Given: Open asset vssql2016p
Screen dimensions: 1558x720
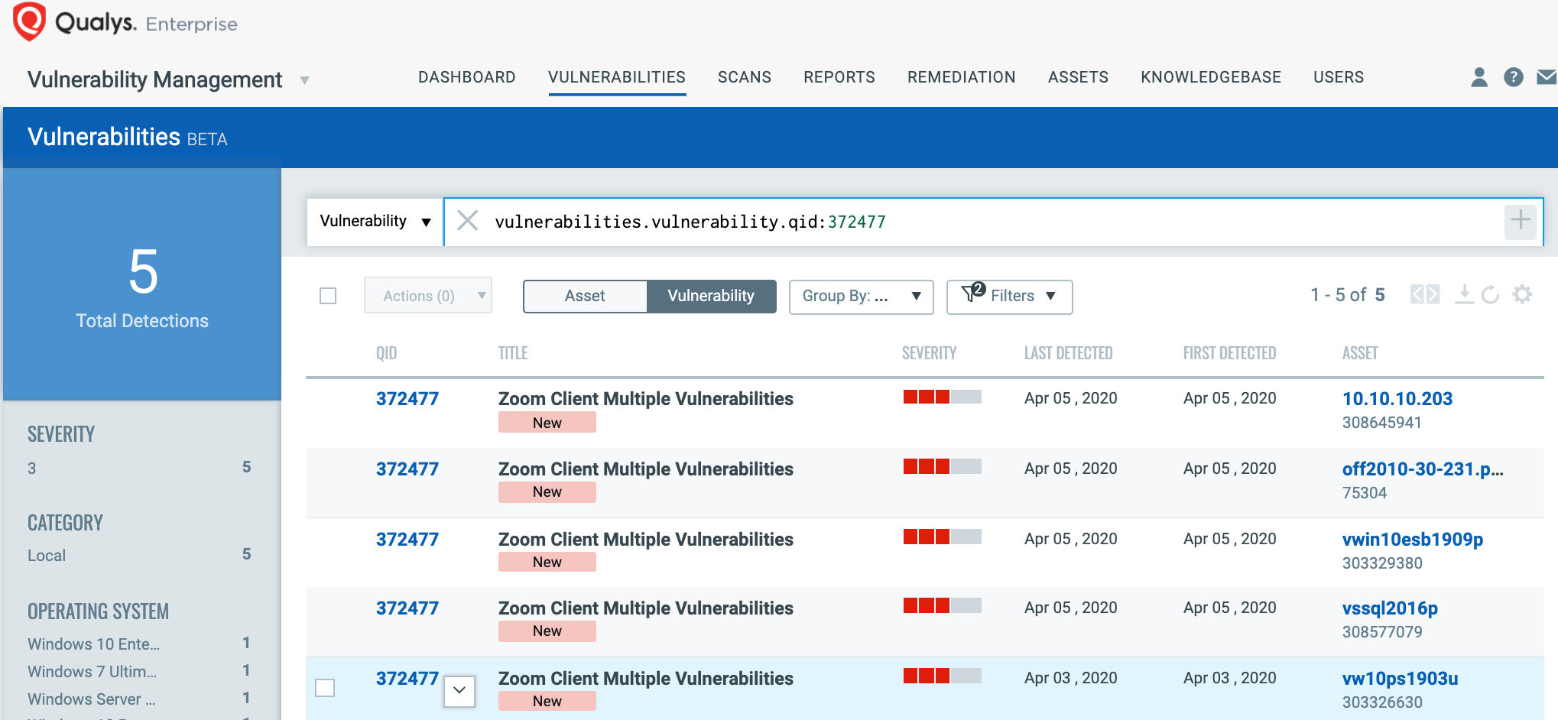Looking at the screenshot, I should [x=1390, y=608].
